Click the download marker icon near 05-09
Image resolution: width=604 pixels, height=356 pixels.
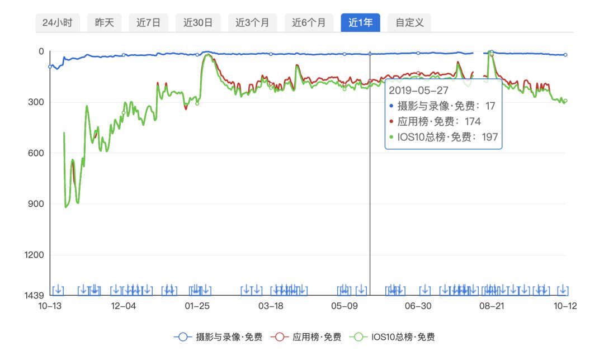pos(343,289)
